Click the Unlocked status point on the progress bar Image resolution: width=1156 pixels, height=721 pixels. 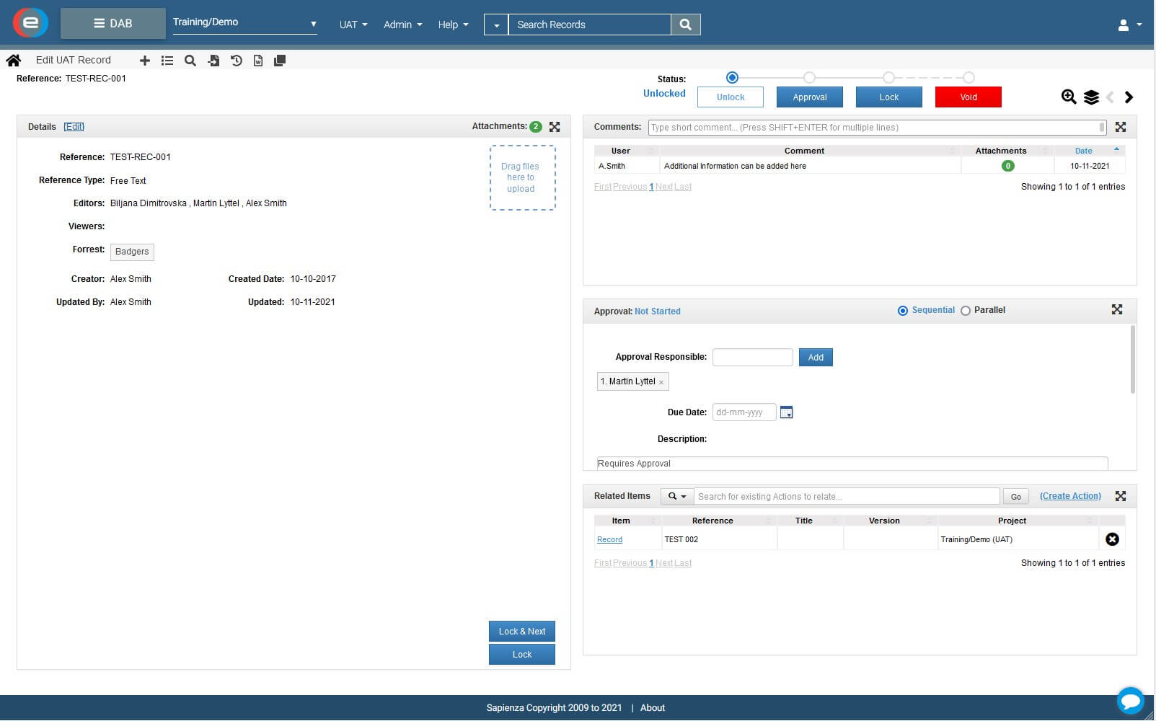[732, 77]
